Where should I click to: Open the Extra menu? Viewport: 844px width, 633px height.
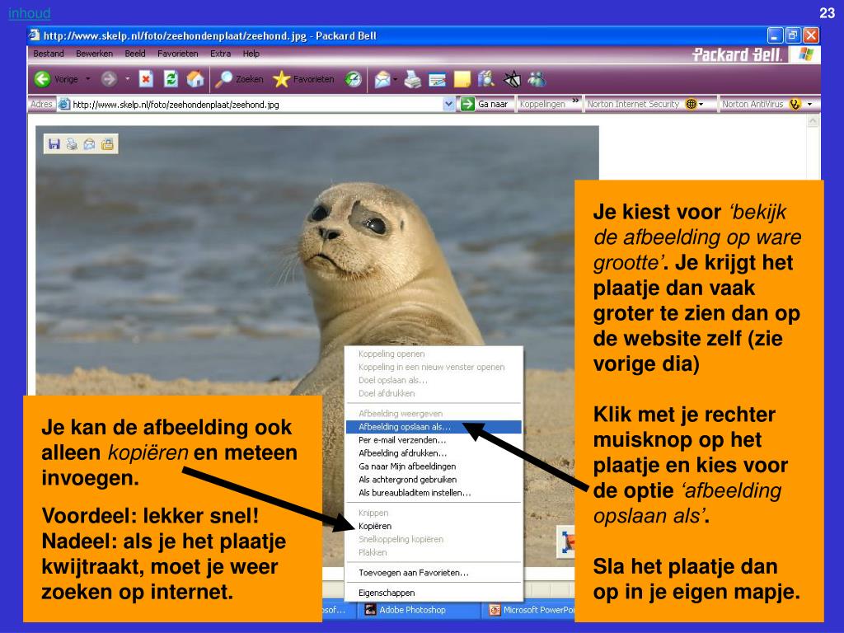220,54
